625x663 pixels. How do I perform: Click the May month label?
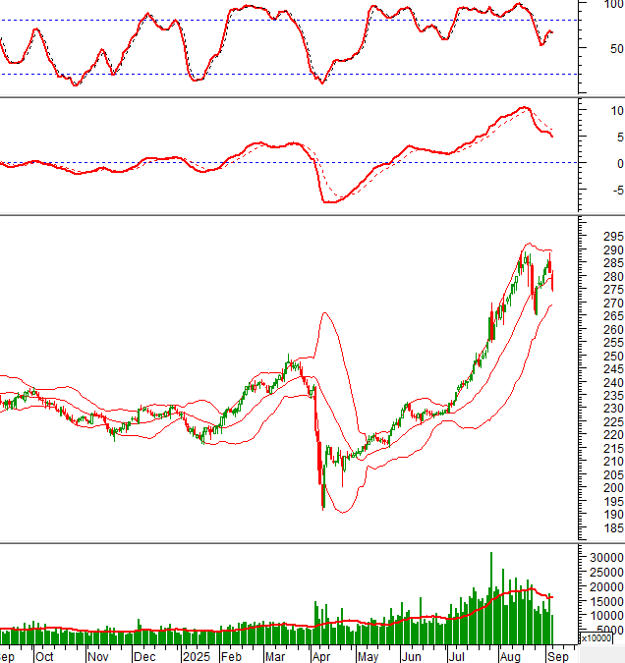pyautogui.click(x=368, y=657)
